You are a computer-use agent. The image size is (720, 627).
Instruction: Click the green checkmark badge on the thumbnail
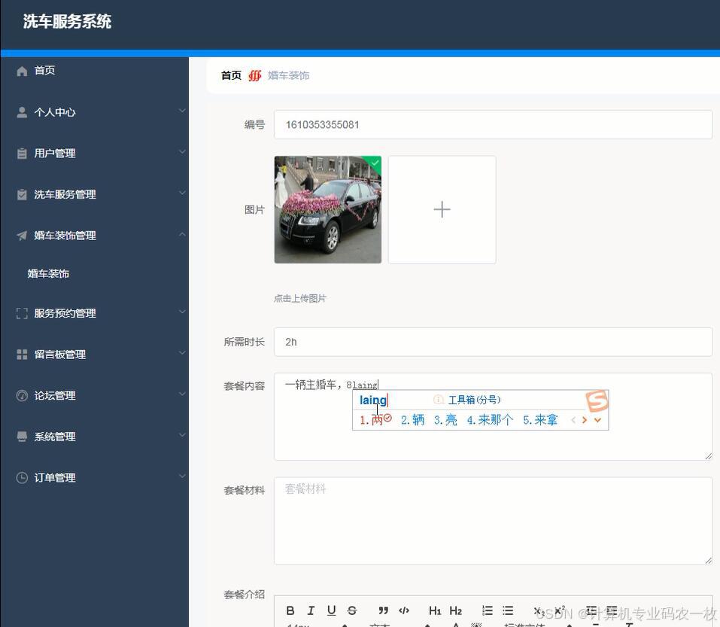tap(375, 163)
